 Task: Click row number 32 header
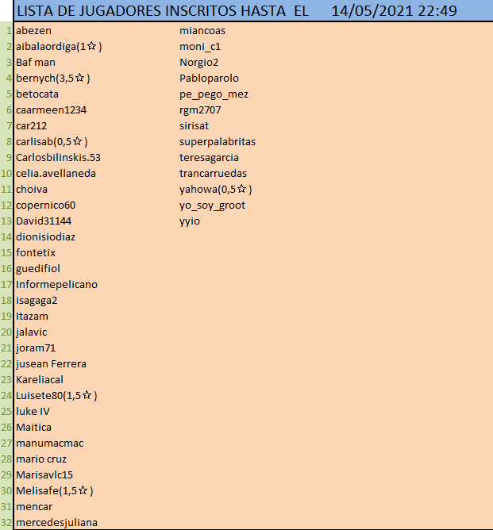click(x=7, y=522)
